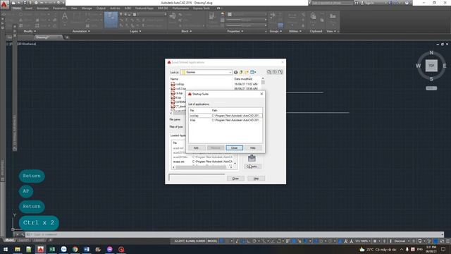Open the Views menu dropdown in file dialog
The width and height of the screenshot is (451, 254).
[x=253, y=72]
